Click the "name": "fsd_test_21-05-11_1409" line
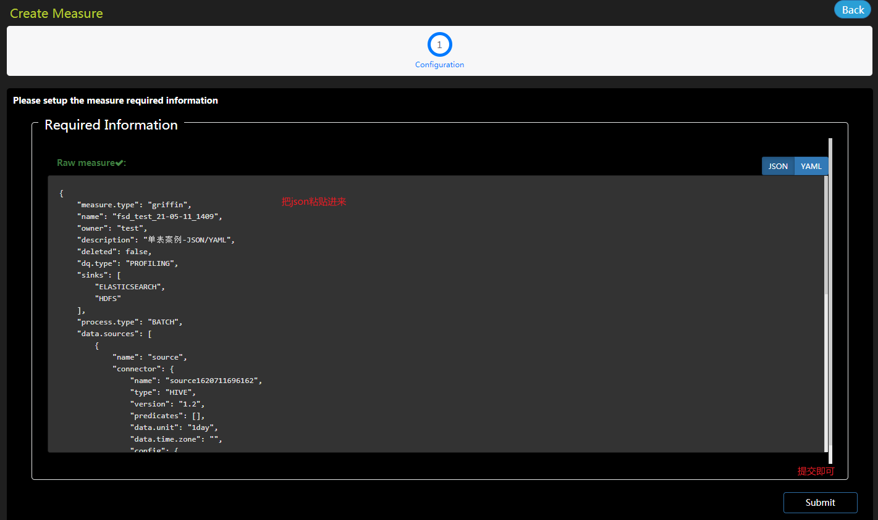878x520 pixels. click(150, 217)
